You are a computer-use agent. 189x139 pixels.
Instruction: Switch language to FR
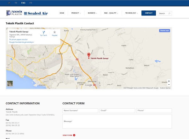pyautogui.click(x=31, y=3)
